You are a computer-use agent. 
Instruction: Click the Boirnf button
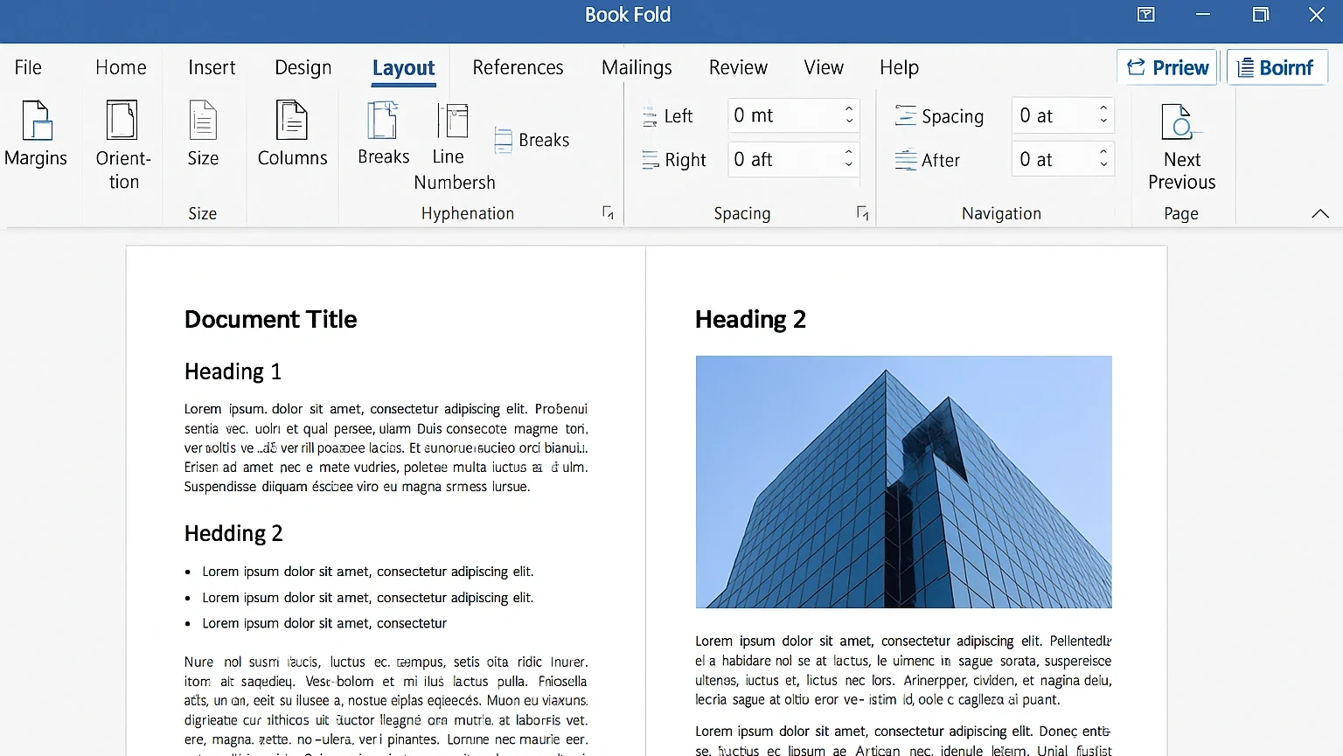1276,67
